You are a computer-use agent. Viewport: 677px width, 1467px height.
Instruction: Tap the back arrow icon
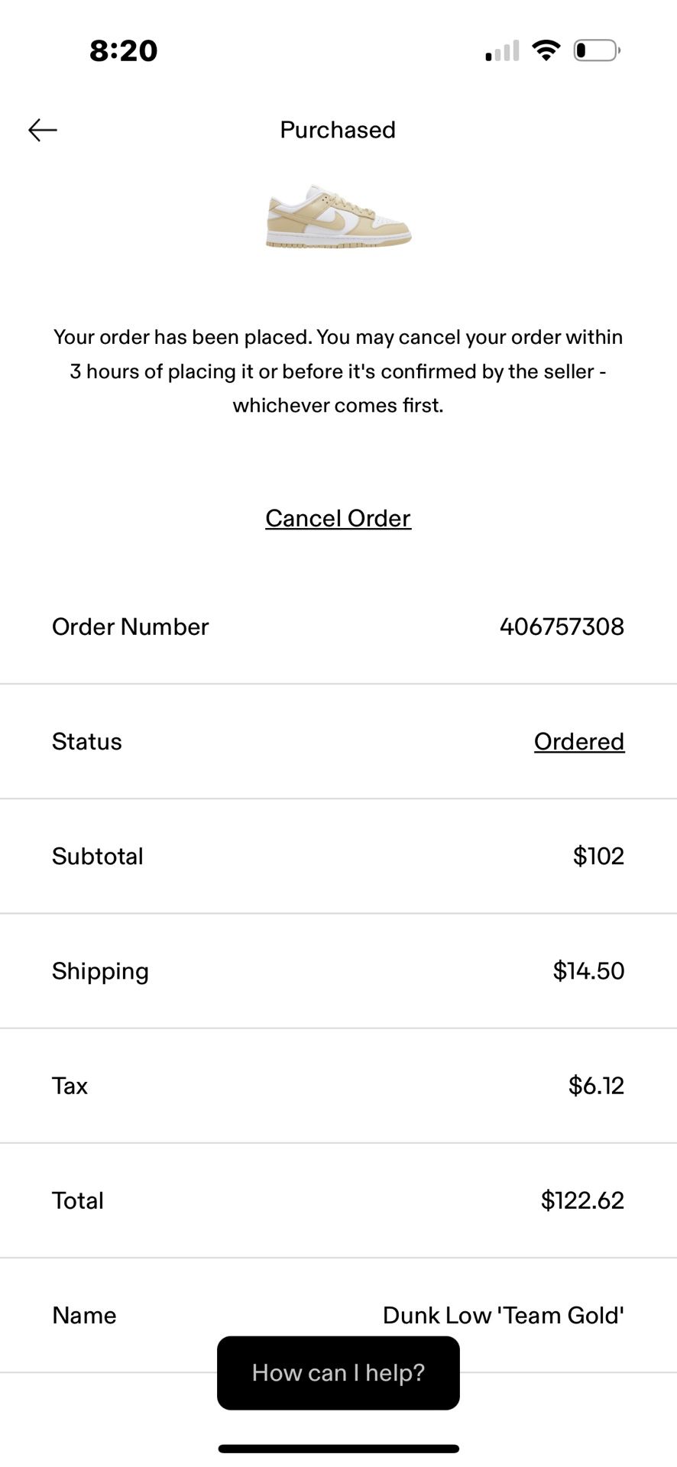coord(43,130)
